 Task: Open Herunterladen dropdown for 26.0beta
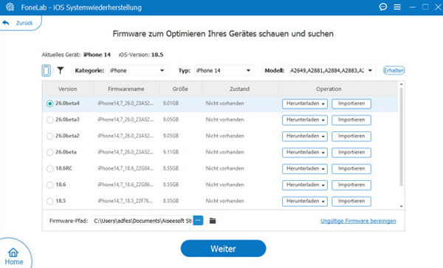pyautogui.click(x=305, y=153)
